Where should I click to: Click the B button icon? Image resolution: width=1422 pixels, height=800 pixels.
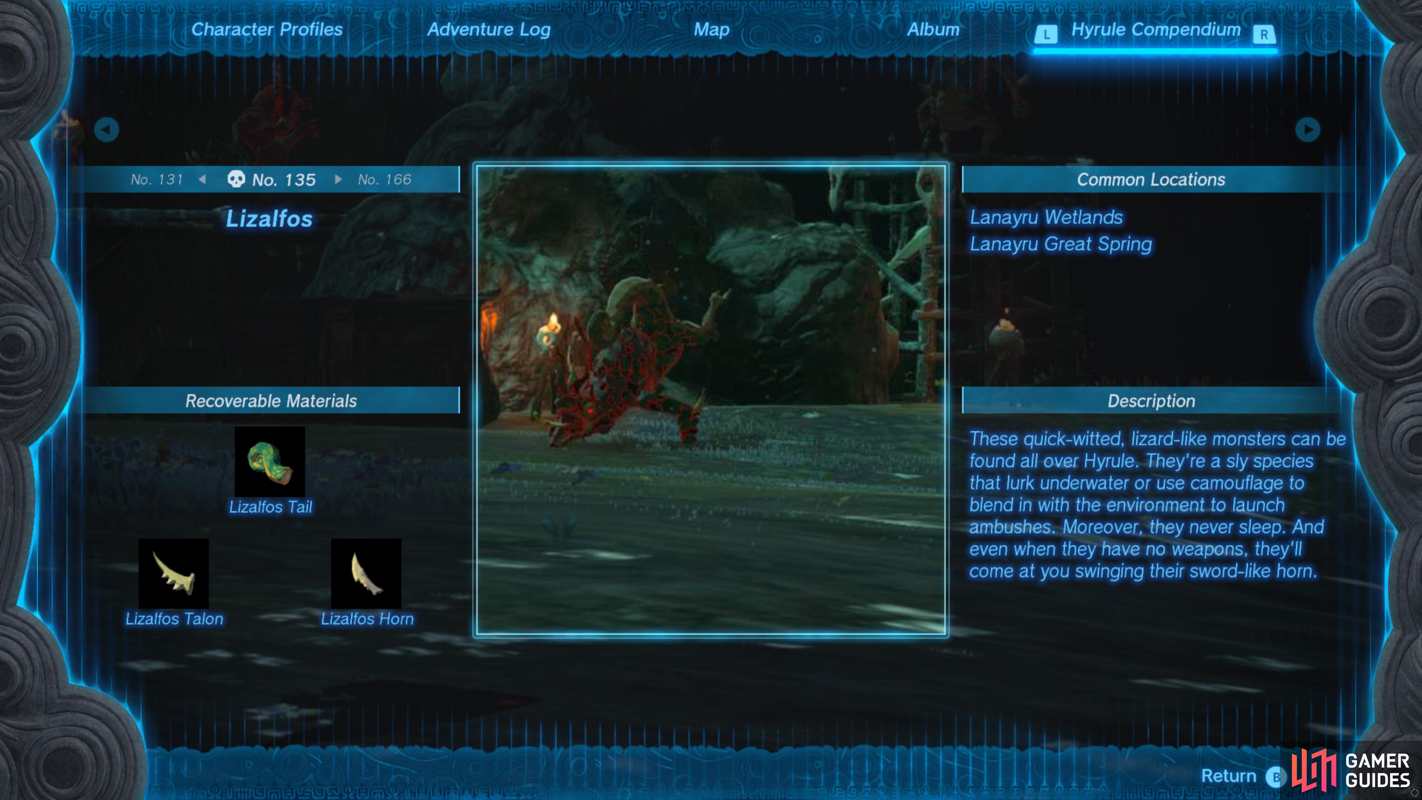click(x=1276, y=777)
